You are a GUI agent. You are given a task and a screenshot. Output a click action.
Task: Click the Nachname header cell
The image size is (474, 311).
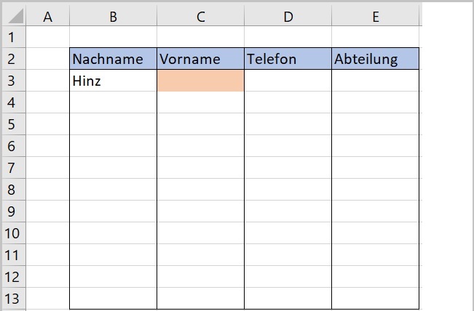(113, 59)
